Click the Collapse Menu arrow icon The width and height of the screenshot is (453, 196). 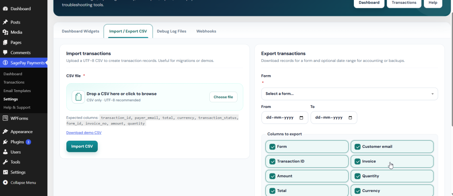5,182
